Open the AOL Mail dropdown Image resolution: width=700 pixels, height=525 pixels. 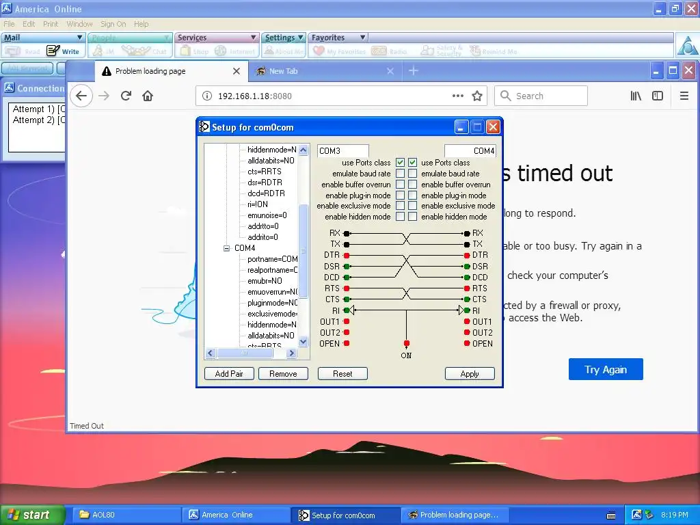pyautogui.click(x=80, y=38)
